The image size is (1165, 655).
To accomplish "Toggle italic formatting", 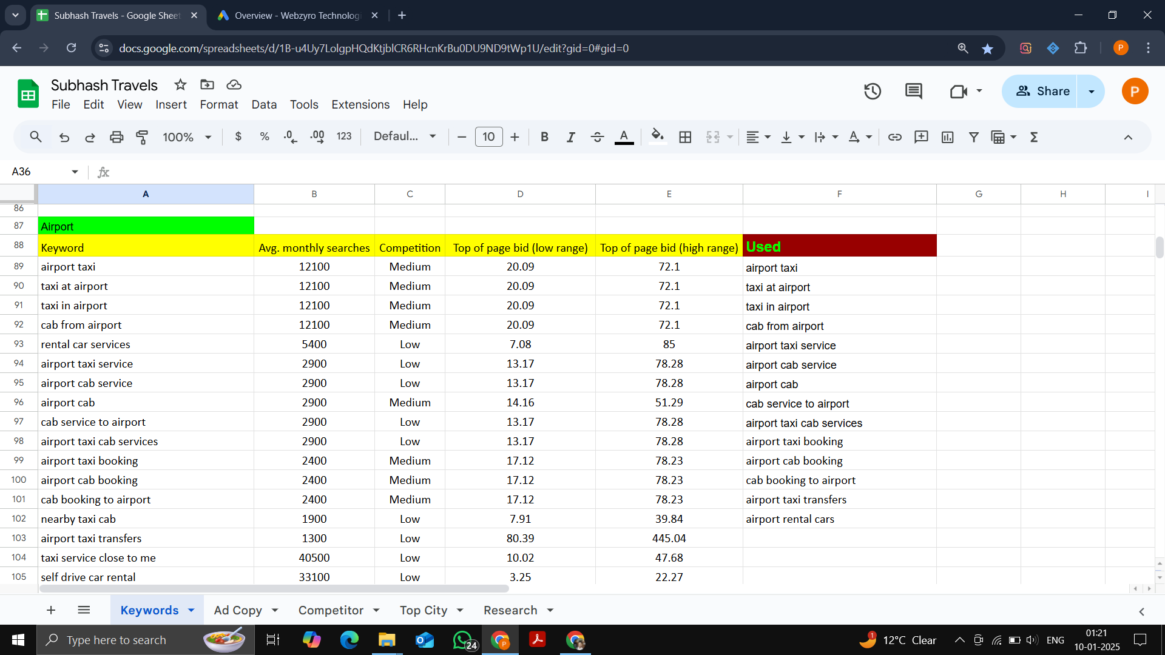I will pyautogui.click(x=570, y=137).
